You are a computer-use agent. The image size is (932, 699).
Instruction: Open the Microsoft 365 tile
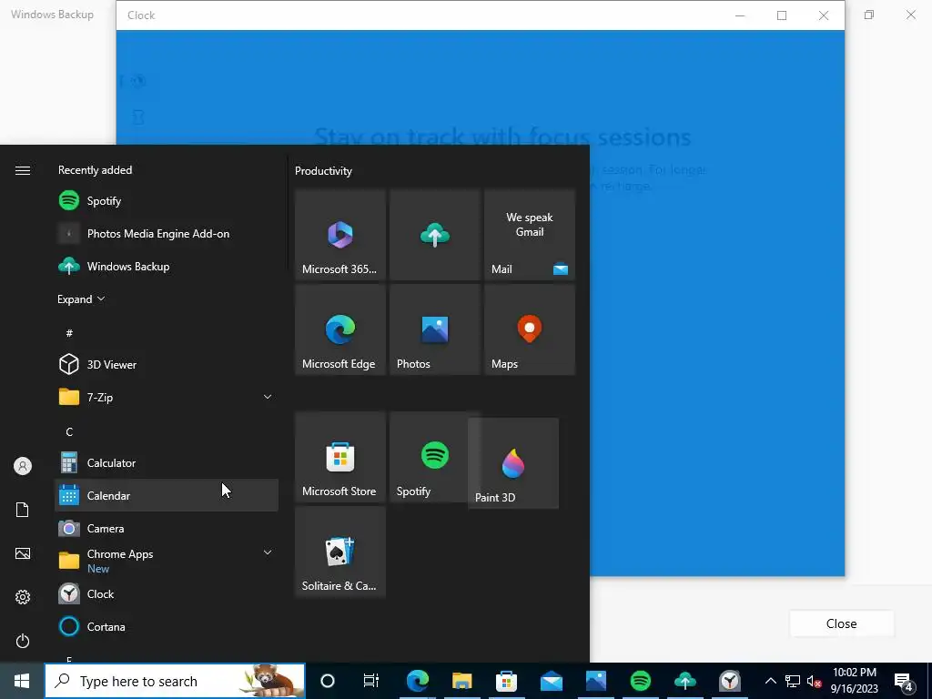click(340, 235)
